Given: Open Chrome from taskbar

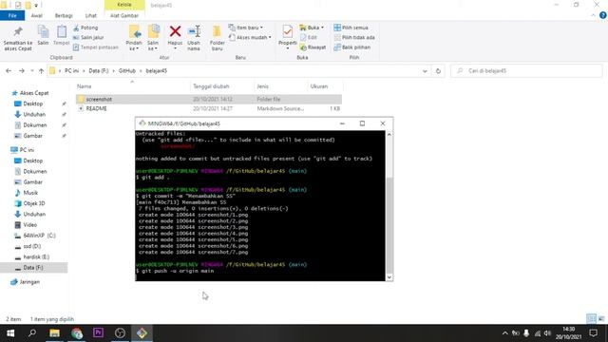Looking at the screenshot, I should point(77,333).
